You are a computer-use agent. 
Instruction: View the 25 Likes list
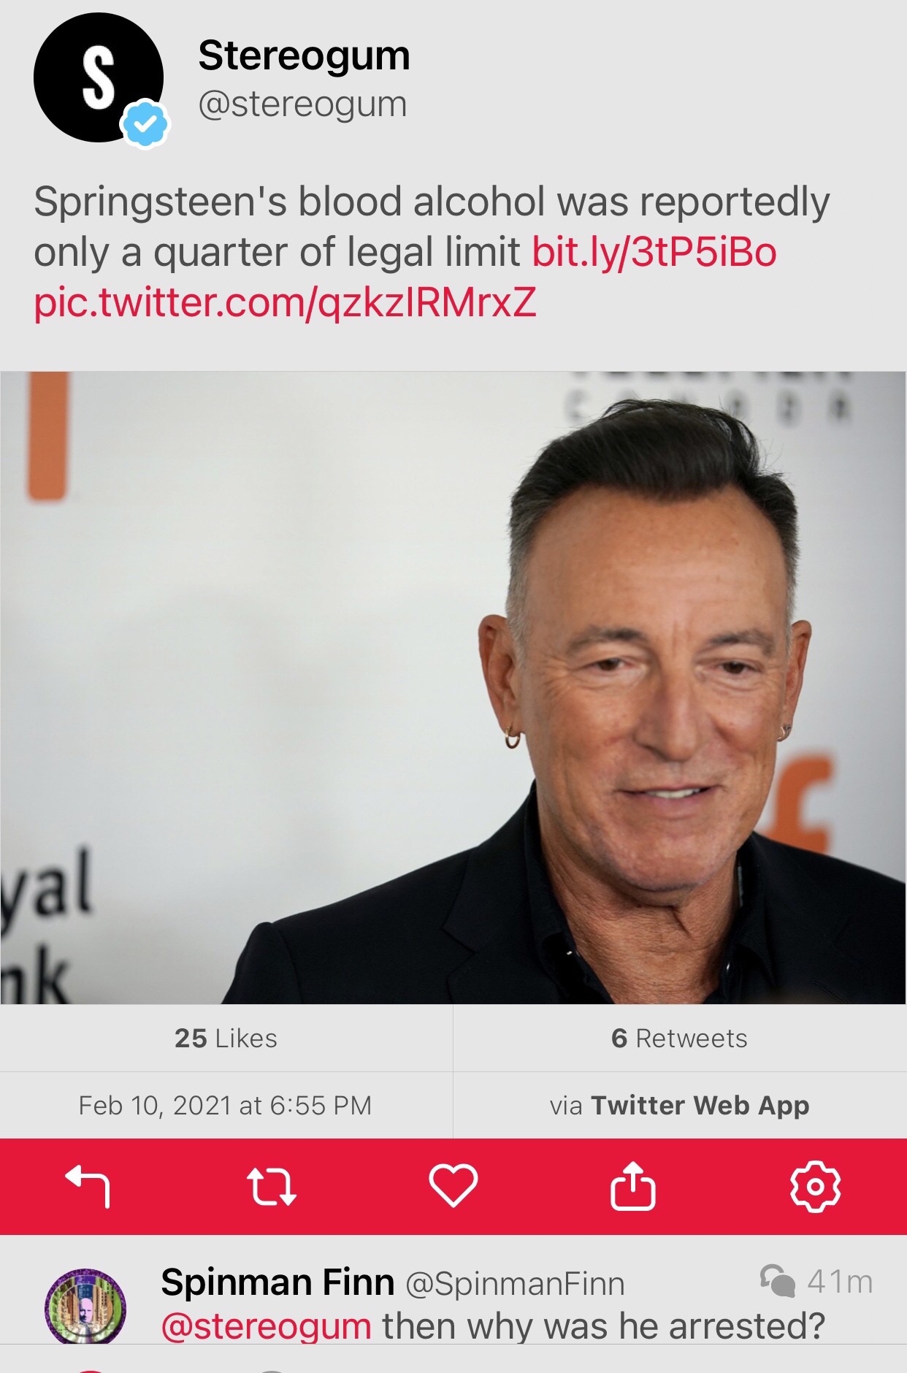click(x=226, y=1038)
